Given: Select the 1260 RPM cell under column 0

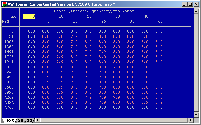Looking at the screenshot, I should click(x=32, y=47).
